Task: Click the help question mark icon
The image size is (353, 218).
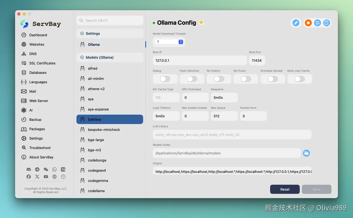Action: point(63,177)
